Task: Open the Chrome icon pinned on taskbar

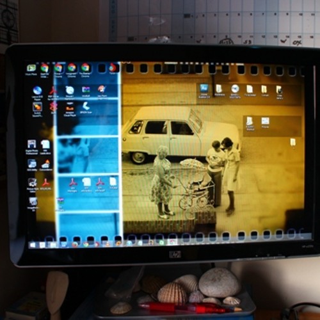Action: coord(86,244)
